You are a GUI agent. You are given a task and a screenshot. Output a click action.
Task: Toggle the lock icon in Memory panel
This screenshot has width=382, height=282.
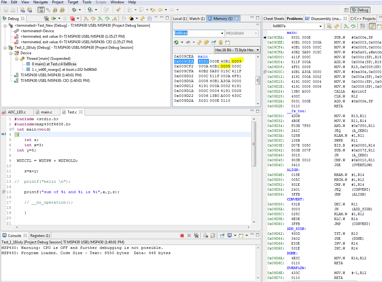coord(221,43)
